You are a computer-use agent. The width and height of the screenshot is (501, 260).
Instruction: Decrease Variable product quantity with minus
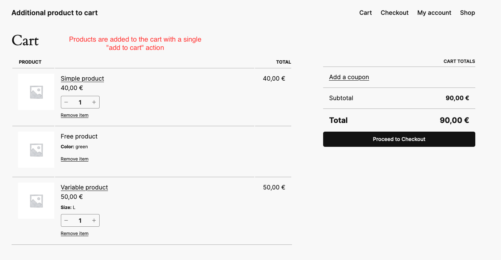coord(66,221)
